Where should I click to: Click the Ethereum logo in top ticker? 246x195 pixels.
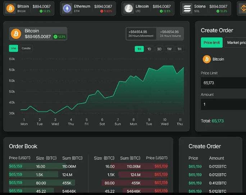pos(67,8)
